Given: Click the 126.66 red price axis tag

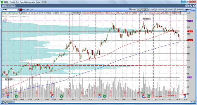Looking at the screenshot, I should pyautogui.click(x=190, y=32).
